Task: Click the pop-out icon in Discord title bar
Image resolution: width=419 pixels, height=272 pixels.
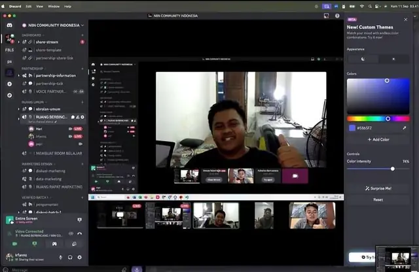Action: [x=326, y=16]
